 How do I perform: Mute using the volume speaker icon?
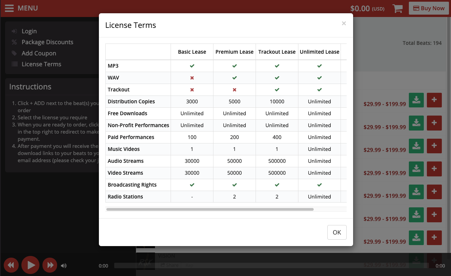click(64, 265)
